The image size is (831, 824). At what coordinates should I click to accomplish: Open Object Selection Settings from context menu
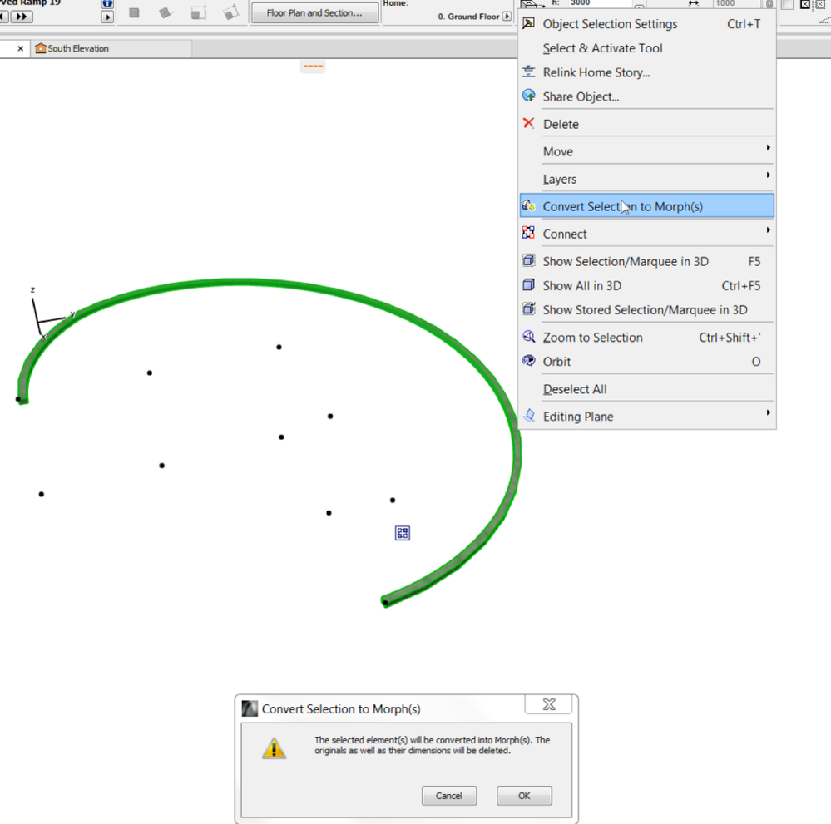pos(646,24)
